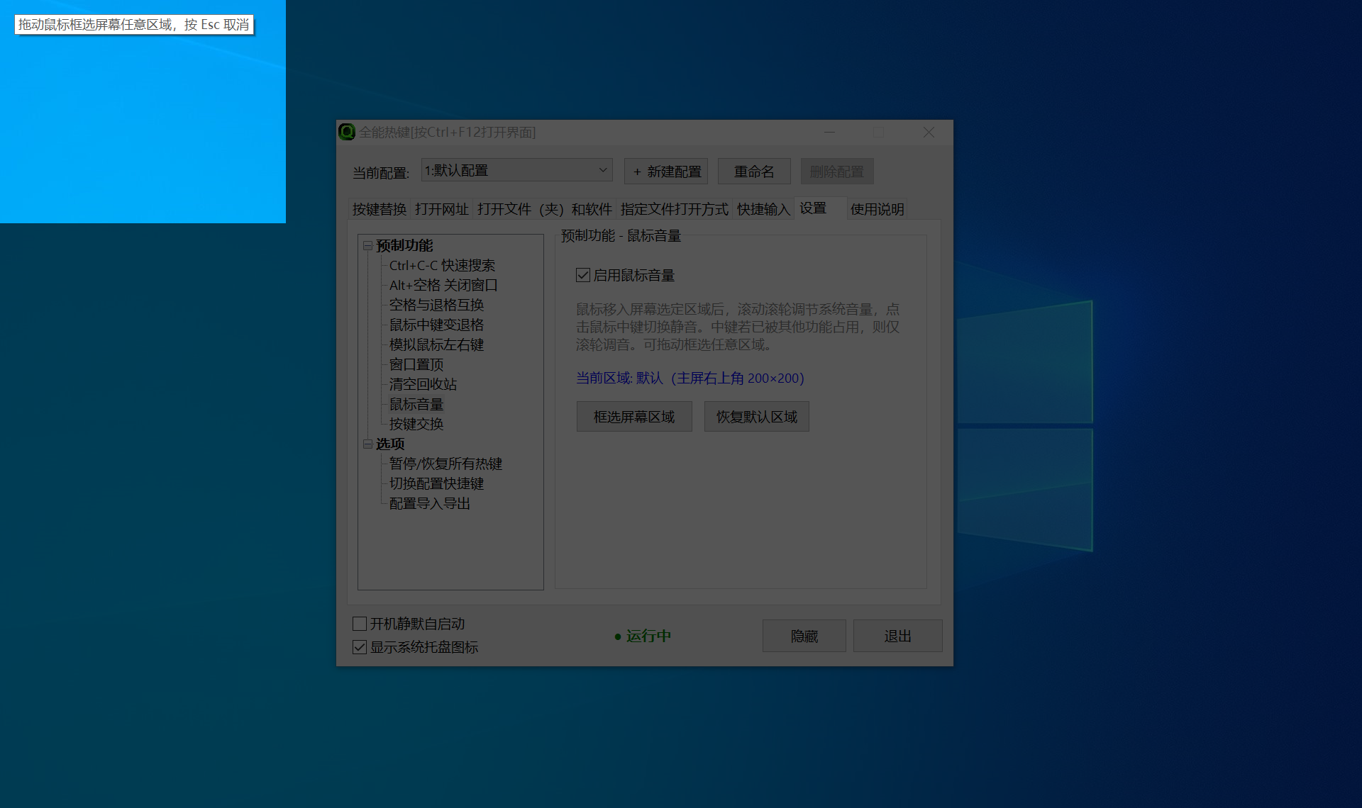Open 模拟鼠标左右键 settings
The image size is (1362, 808).
tap(436, 344)
